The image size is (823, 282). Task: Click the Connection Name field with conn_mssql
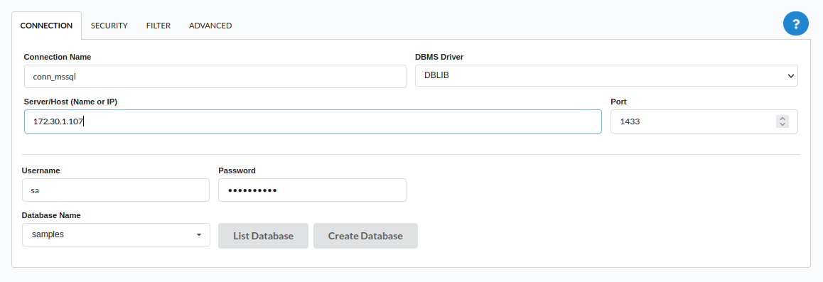coord(215,77)
